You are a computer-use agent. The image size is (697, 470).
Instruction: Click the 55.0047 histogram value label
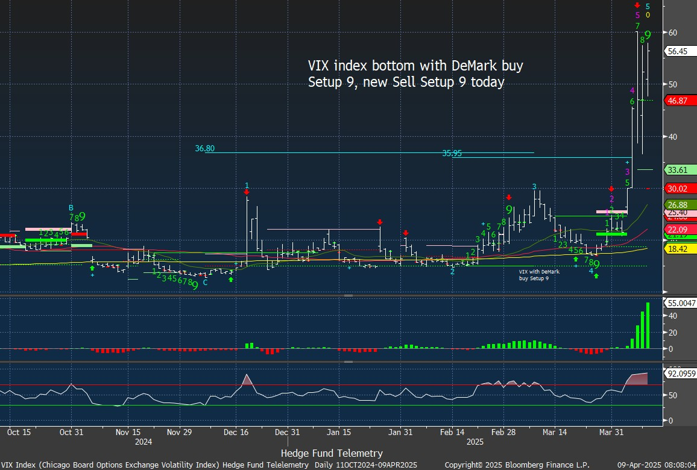click(680, 302)
